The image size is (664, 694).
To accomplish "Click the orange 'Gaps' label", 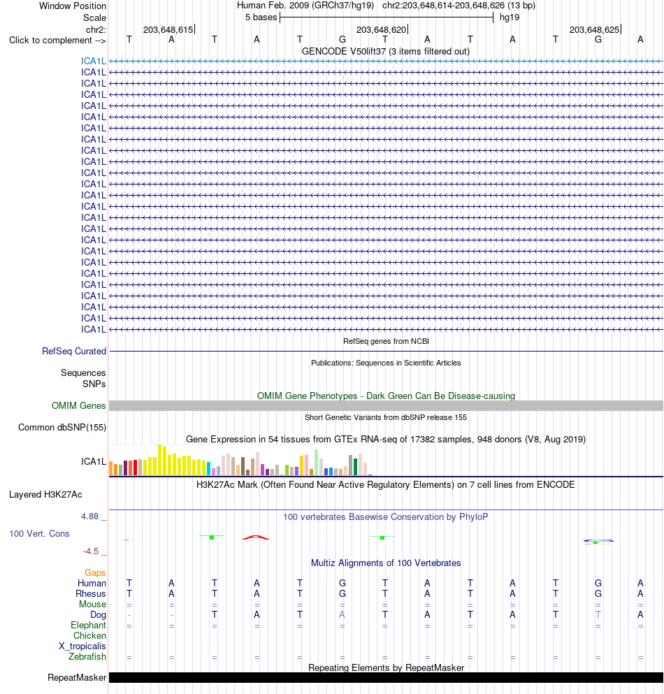I will (95, 572).
